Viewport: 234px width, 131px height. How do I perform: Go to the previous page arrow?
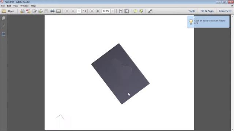click(x=67, y=11)
